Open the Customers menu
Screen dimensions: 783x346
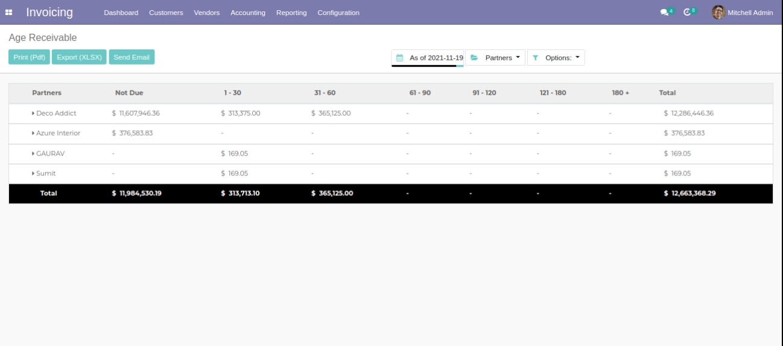[x=166, y=13]
